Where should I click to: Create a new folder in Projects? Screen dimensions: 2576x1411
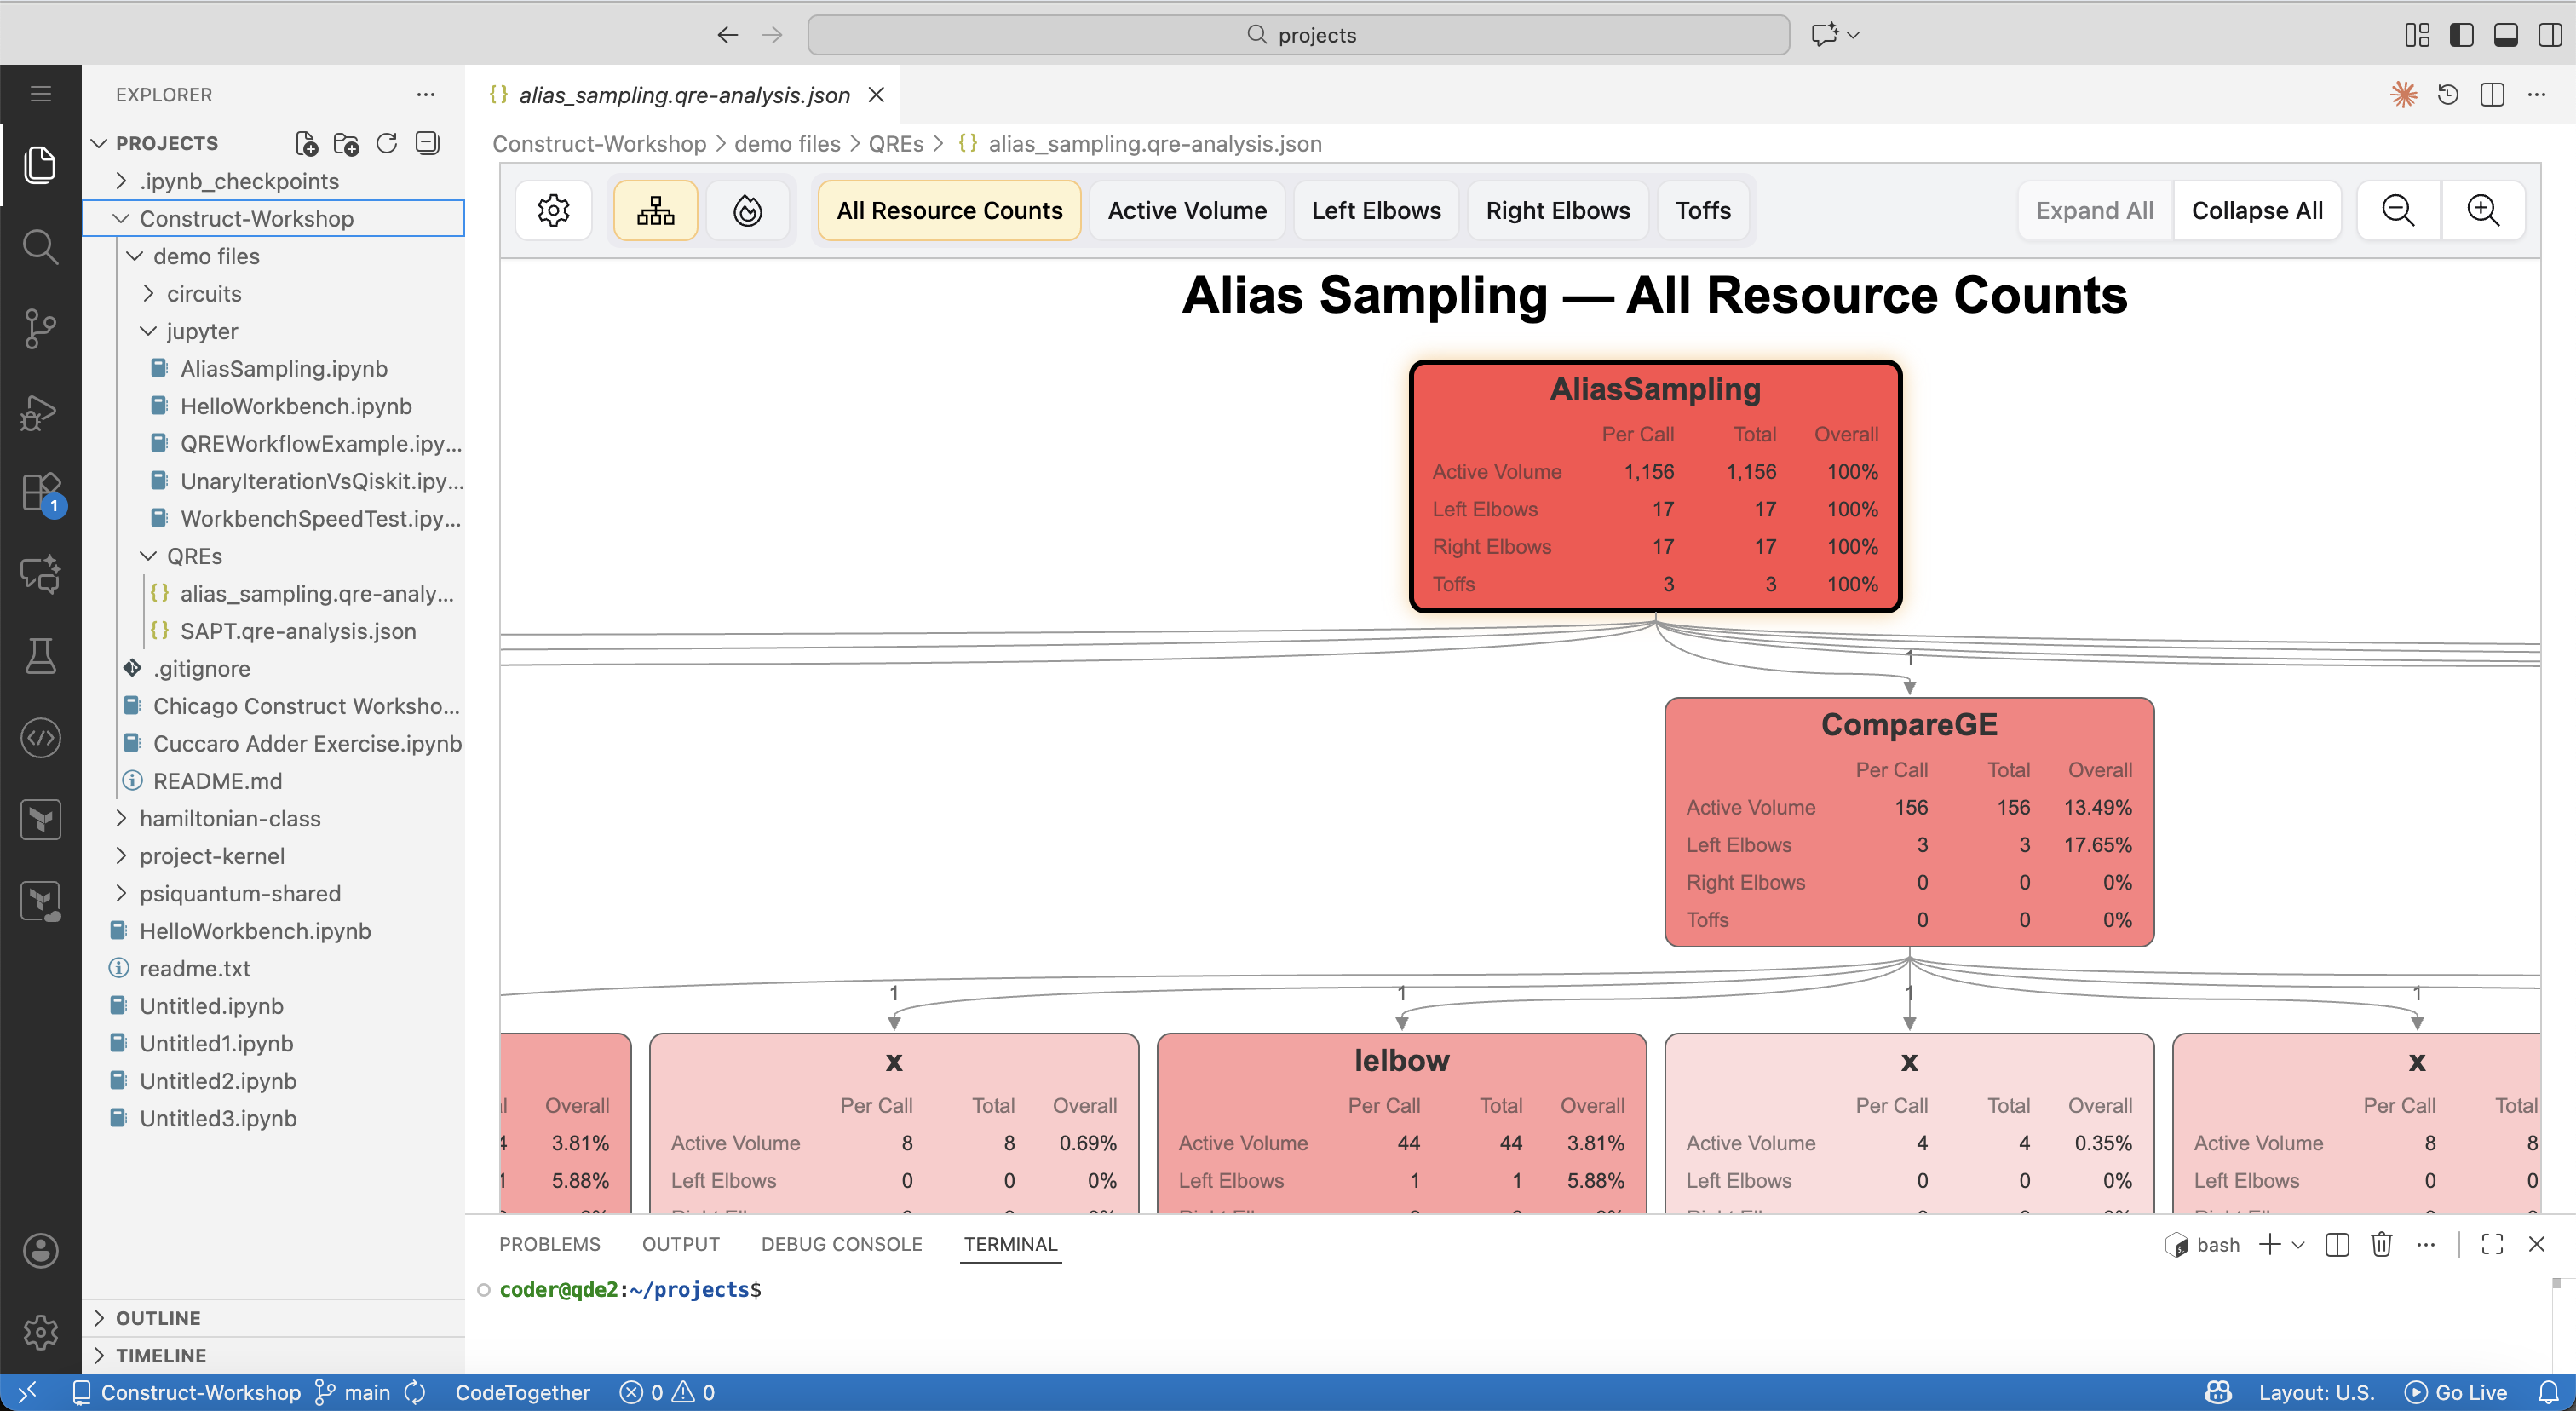pyautogui.click(x=347, y=144)
